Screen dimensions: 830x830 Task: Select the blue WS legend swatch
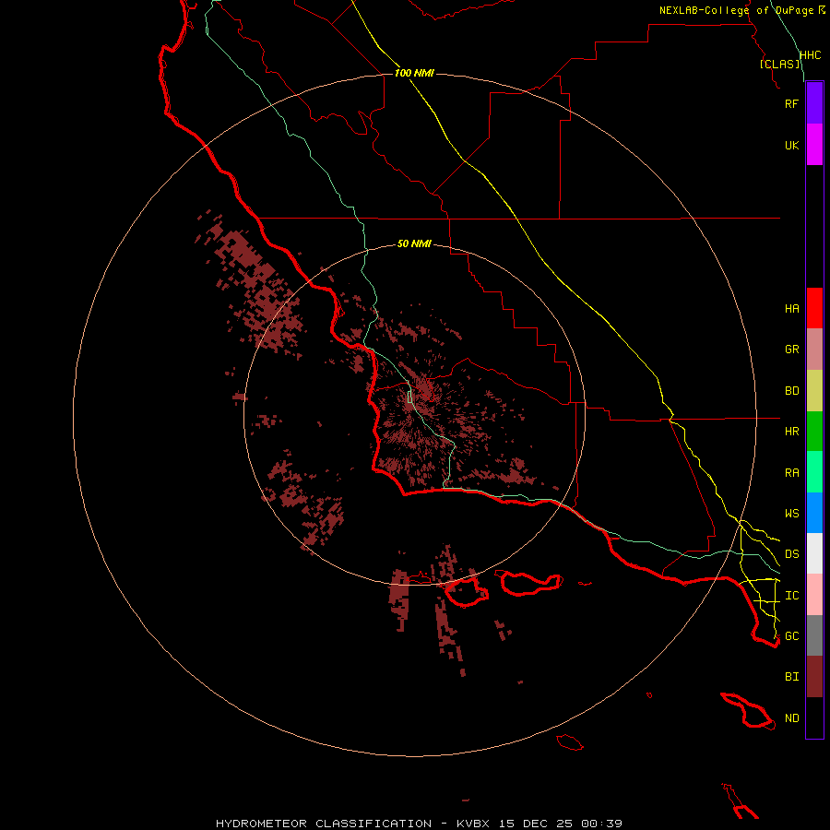[x=814, y=513]
